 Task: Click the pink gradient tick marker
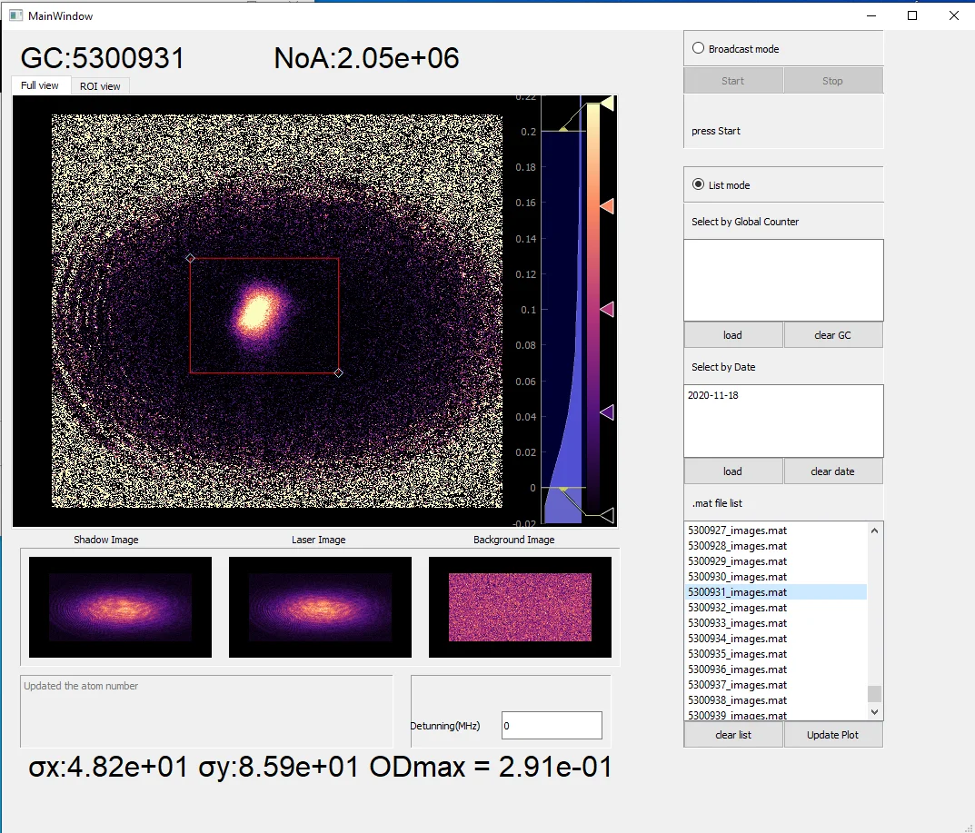607,310
